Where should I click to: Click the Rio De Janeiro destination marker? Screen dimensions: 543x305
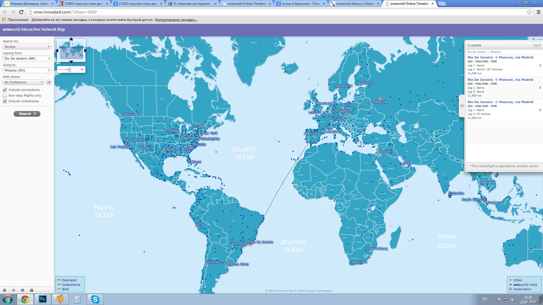[250, 244]
